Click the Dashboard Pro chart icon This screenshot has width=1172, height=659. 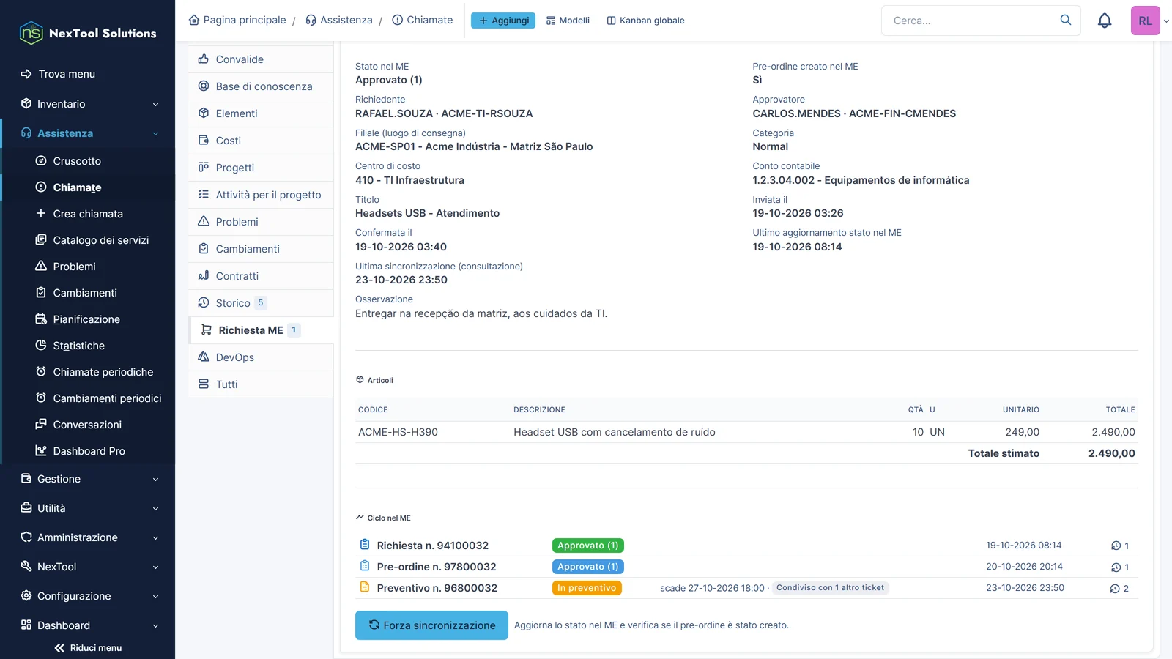(x=41, y=450)
